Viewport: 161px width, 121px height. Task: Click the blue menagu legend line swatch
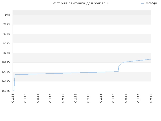pyautogui.click(x=142, y=4)
